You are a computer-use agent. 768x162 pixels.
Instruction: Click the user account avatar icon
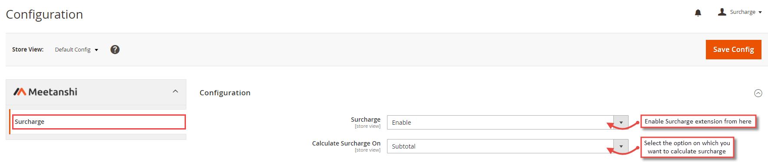point(722,12)
